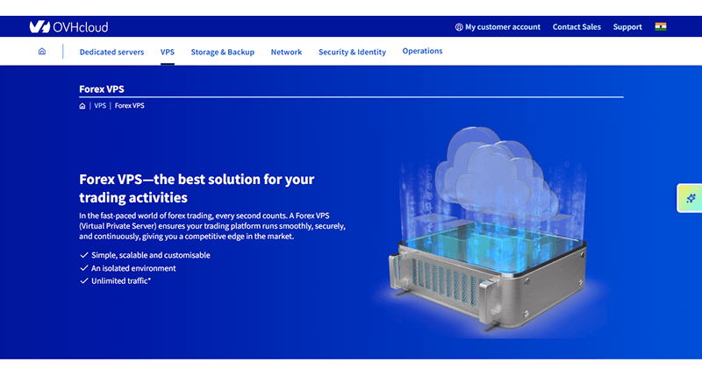This screenshot has width=702, height=390.
Task: Click 'An isolated environment' text
Action: [x=133, y=268]
